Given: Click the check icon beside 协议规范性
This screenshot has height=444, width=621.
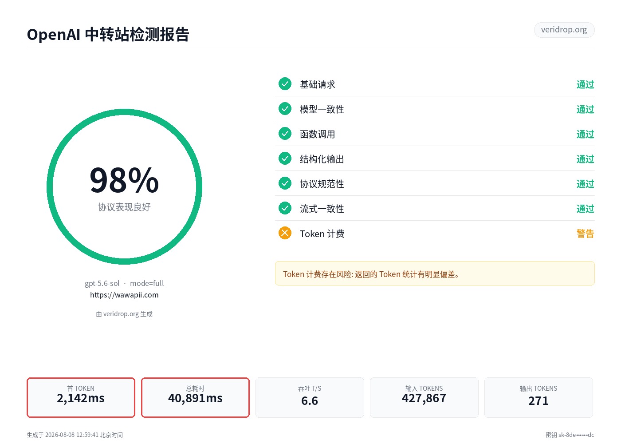Looking at the screenshot, I should (x=285, y=183).
